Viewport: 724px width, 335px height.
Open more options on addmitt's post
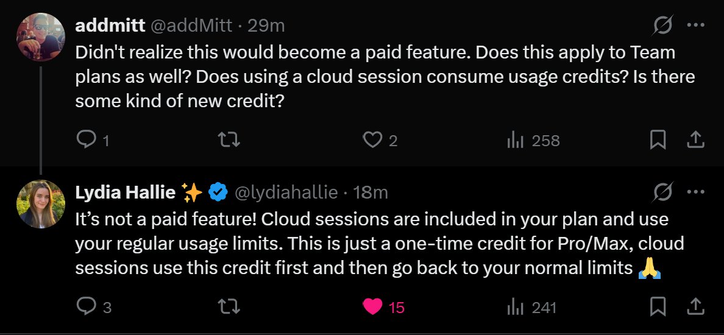coord(695,26)
